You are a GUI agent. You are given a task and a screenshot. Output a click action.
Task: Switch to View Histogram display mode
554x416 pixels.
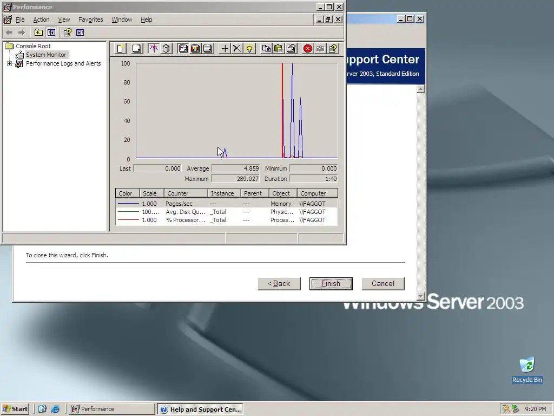click(x=195, y=48)
